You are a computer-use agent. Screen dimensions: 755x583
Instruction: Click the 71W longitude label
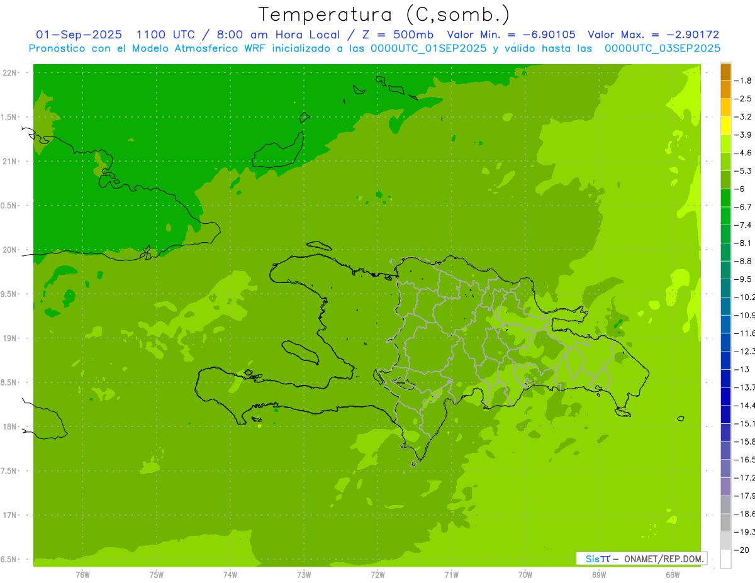(x=451, y=574)
